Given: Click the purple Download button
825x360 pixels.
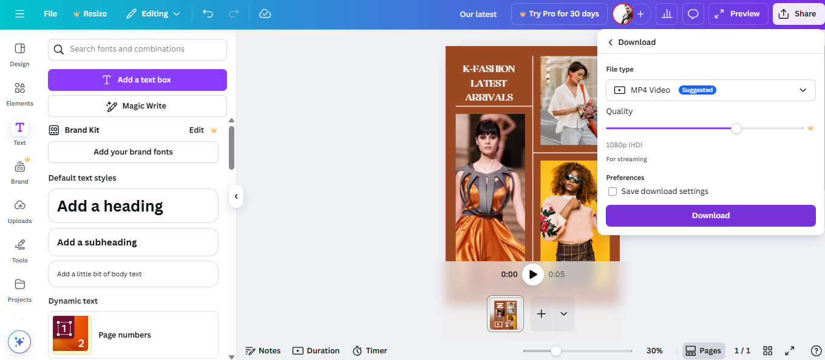Looking at the screenshot, I should point(710,216).
